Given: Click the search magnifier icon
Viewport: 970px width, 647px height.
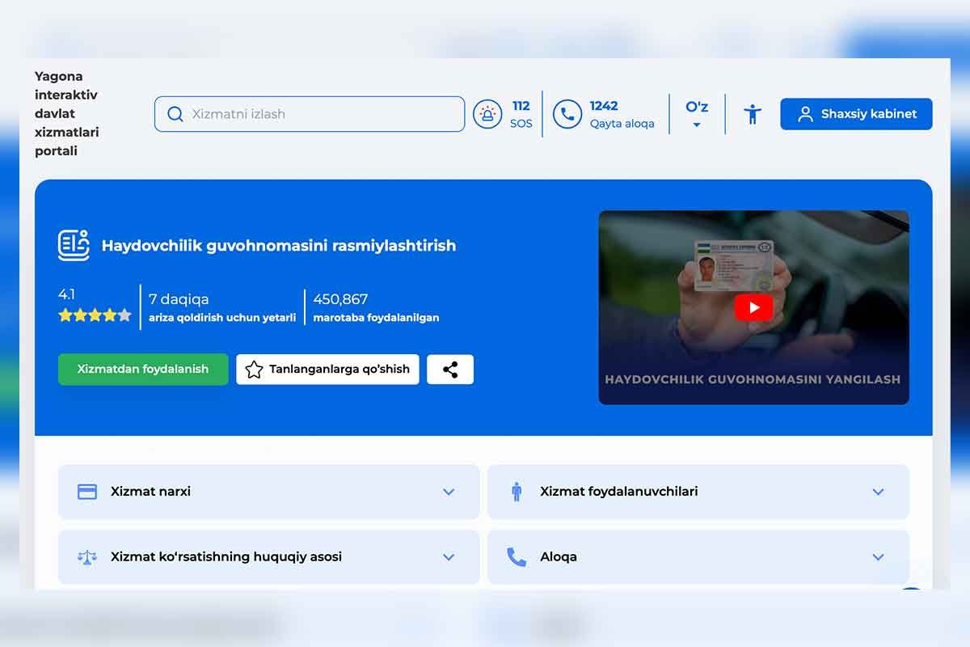Looking at the screenshot, I should click(175, 114).
